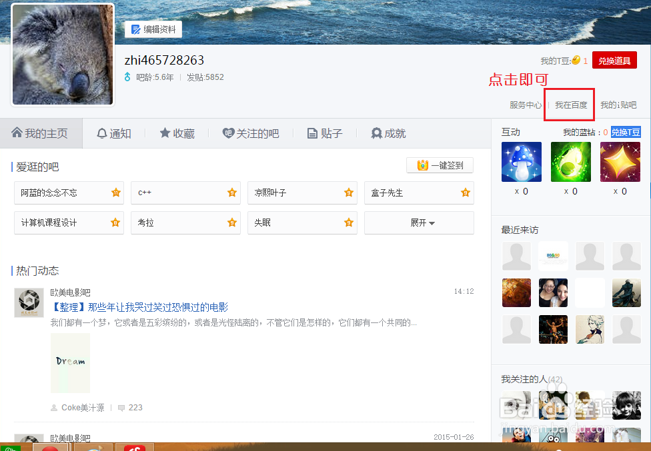Open 我在百度 link

pyautogui.click(x=571, y=105)
